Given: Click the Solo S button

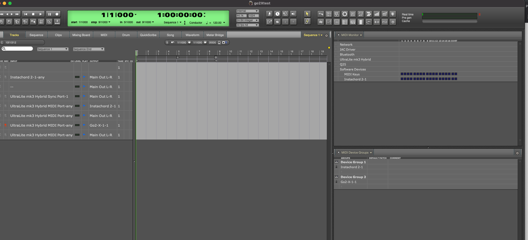Looking at the screenshot, I should (277, 22).
